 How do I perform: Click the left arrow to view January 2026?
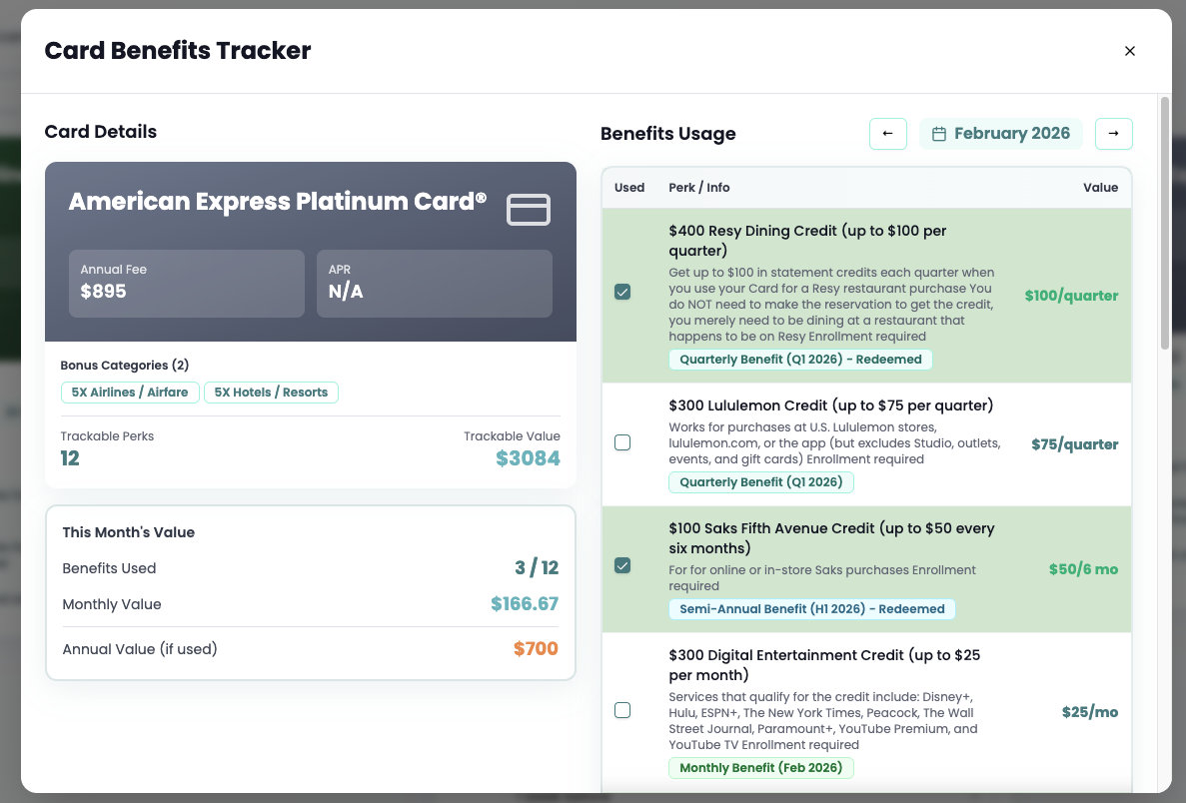(x=887, y=133)
